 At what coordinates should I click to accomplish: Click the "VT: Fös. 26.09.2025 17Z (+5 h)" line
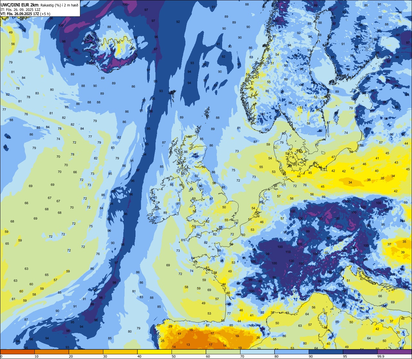(x=25, y=14)
